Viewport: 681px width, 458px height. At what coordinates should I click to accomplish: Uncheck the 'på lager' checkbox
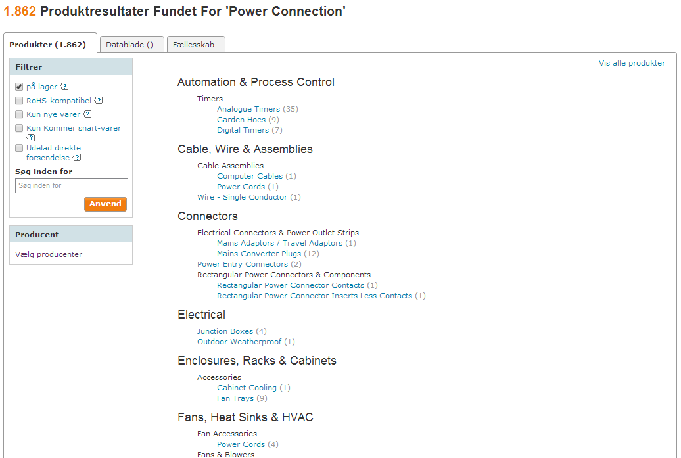click(x=19, y=87)
